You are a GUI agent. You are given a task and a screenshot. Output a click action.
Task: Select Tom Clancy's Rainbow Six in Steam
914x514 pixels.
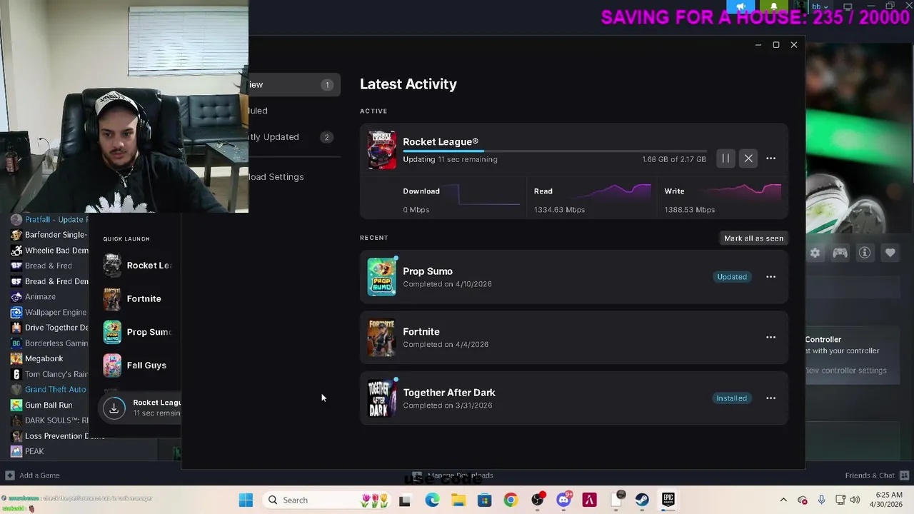[x=49, y=374]
